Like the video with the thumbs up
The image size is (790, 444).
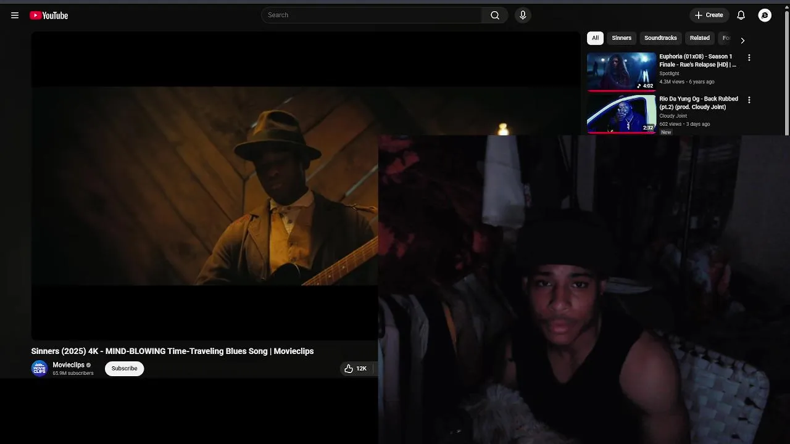[355, 368]
